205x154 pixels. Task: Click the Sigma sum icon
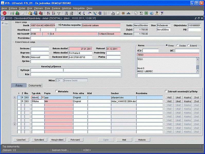coord(141,13)
